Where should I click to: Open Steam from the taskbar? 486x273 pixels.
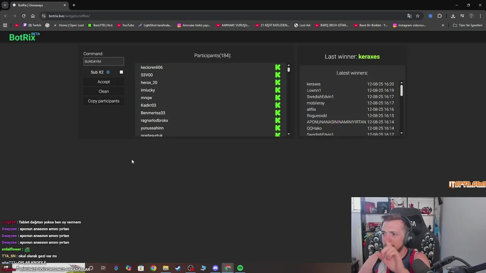178,268
